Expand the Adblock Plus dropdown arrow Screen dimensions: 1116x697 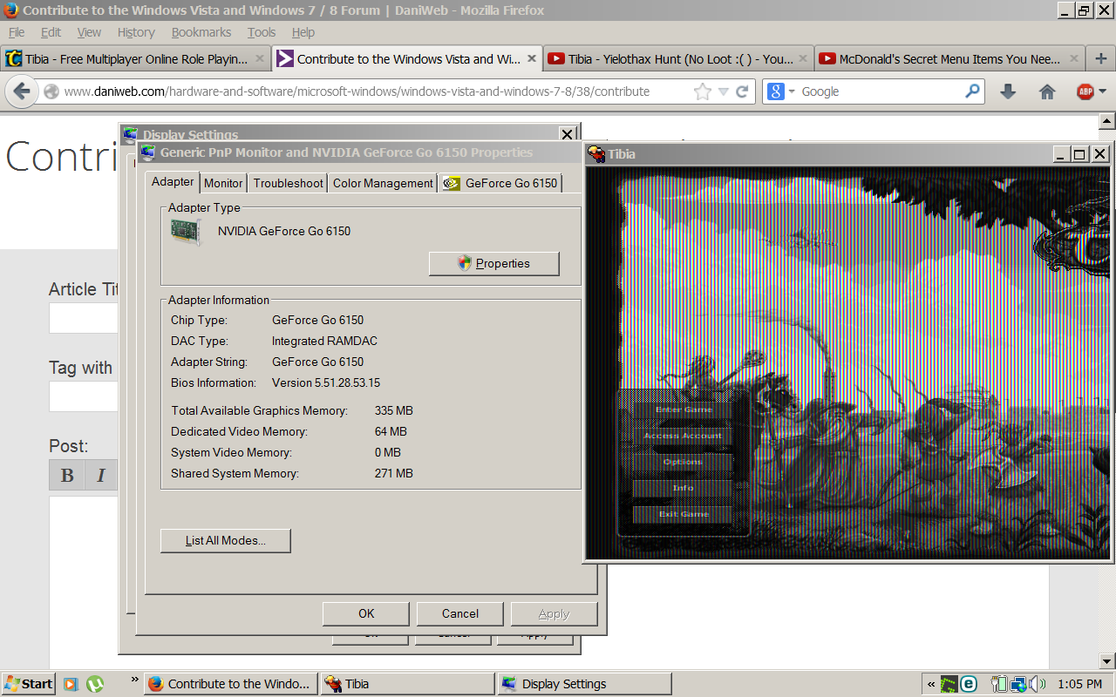click(x=1102, y=91)
